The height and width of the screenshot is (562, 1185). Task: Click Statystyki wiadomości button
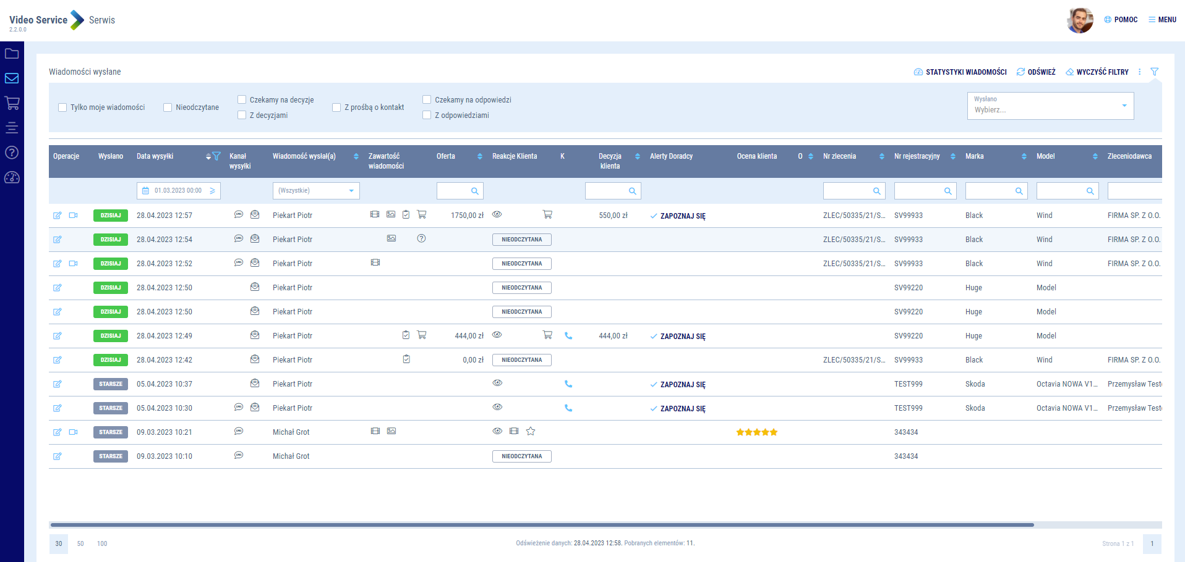point(960,72)
